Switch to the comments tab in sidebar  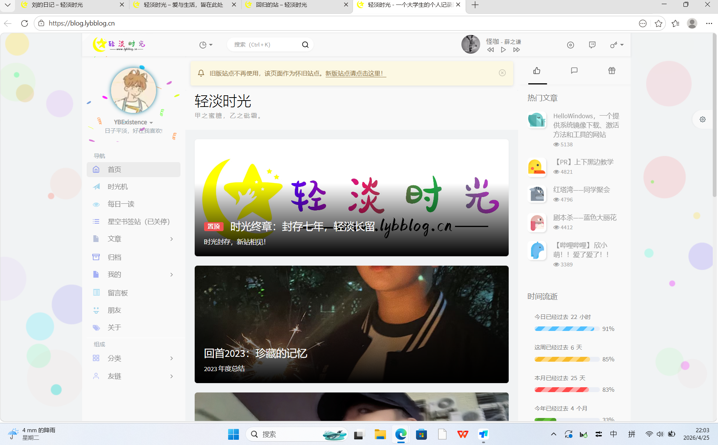[x=574, y=71]
